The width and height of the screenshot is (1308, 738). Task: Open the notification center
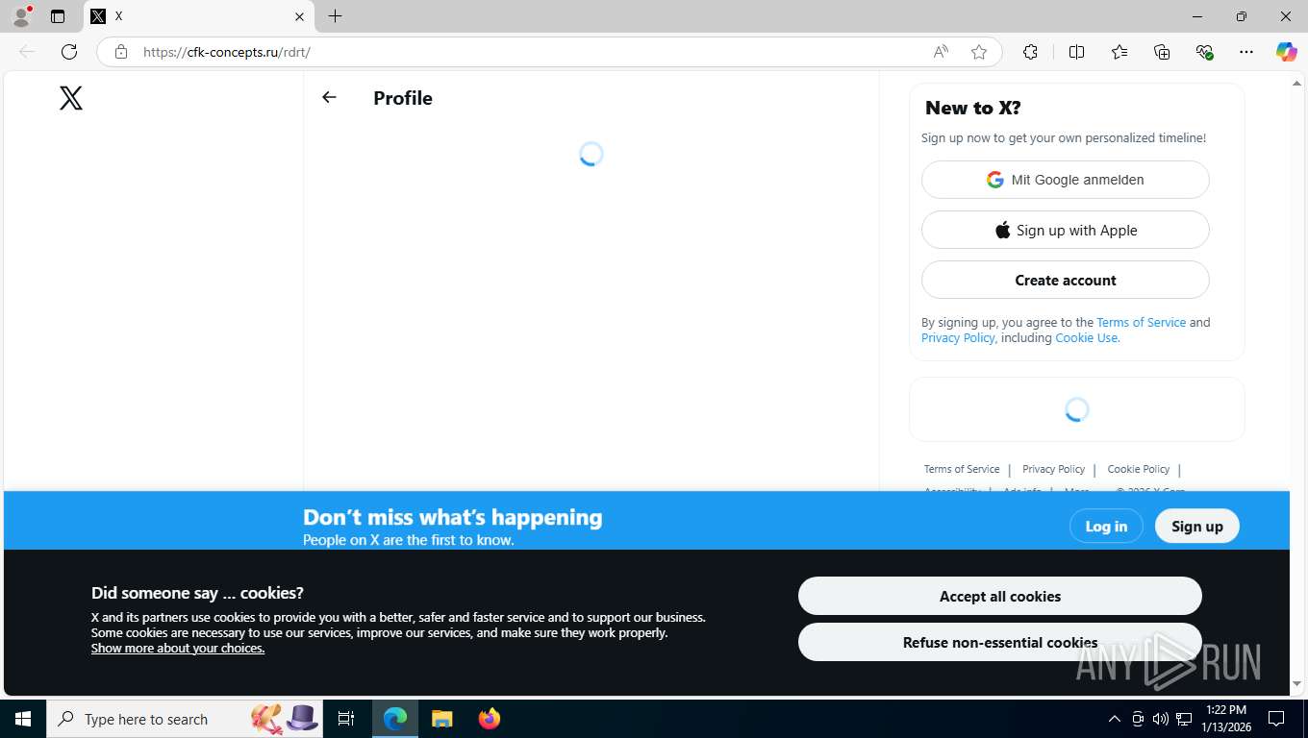(x=1276, y=719)
